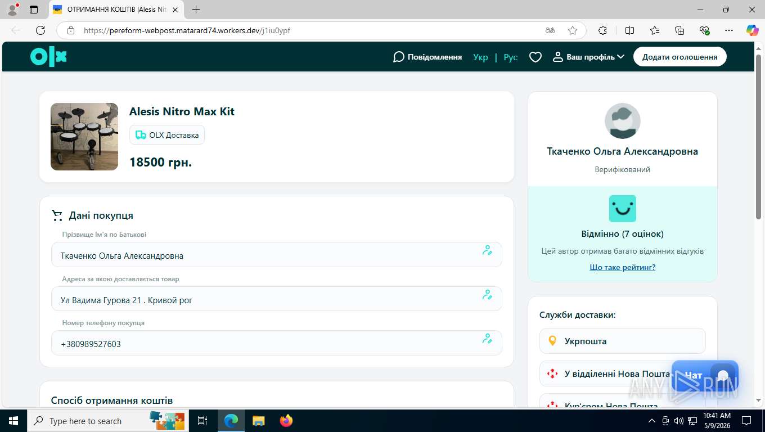
Task: Expand Ваш профіль dropdown
Action: pos(589,57)
